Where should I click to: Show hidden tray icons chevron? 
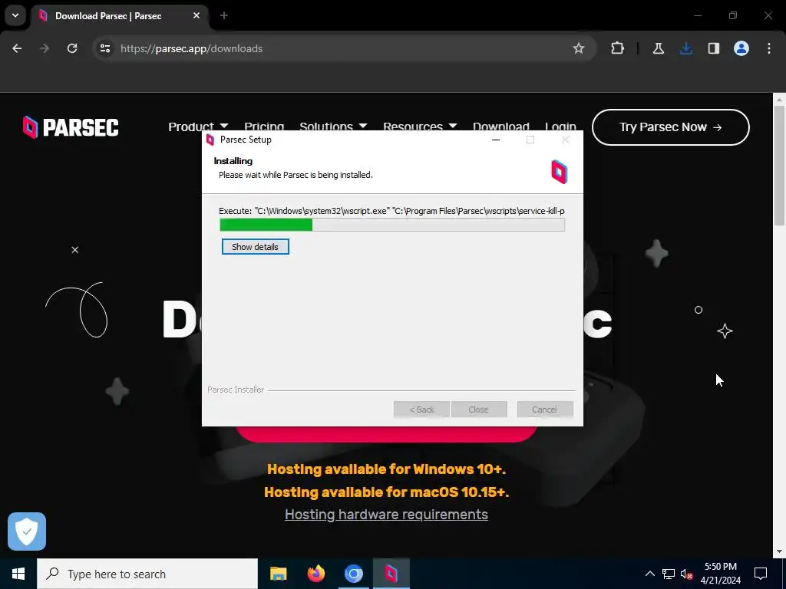point(649,574)
